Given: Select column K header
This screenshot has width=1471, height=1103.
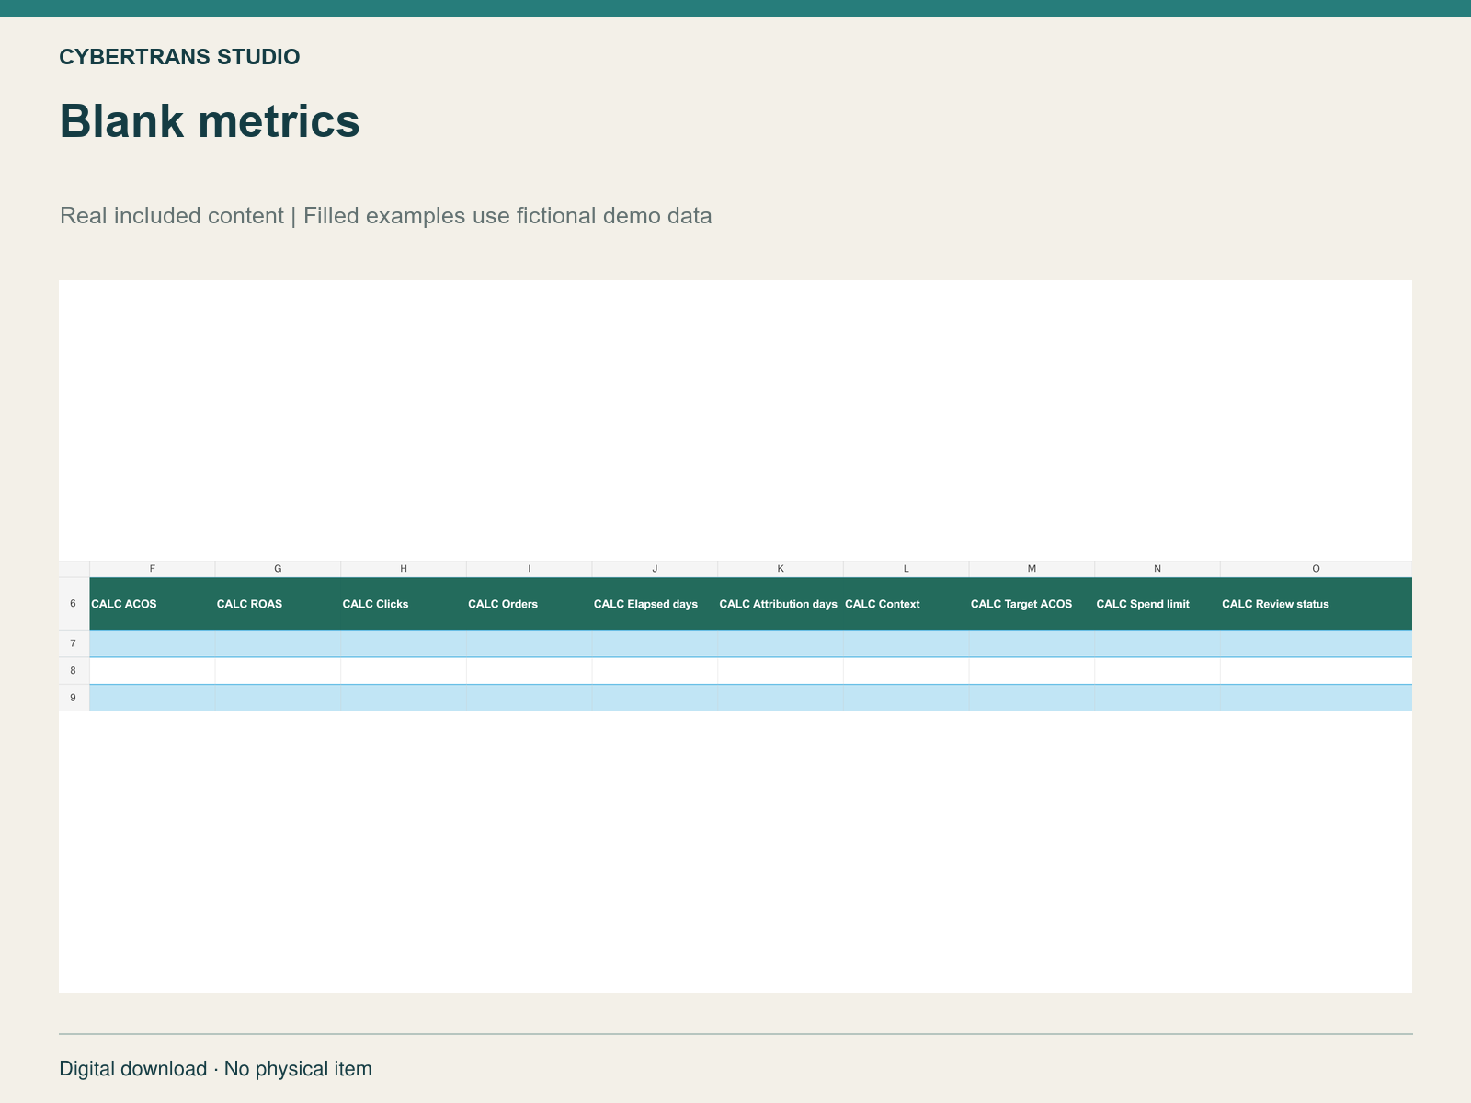Looking at the screenshot, I should [x=781, y=569].
